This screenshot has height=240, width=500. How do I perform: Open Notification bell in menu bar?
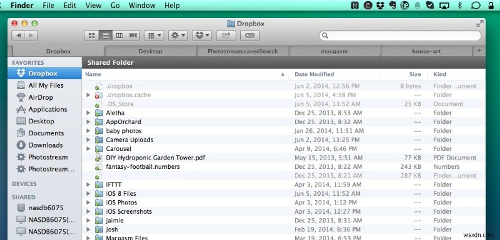(417, 6)
